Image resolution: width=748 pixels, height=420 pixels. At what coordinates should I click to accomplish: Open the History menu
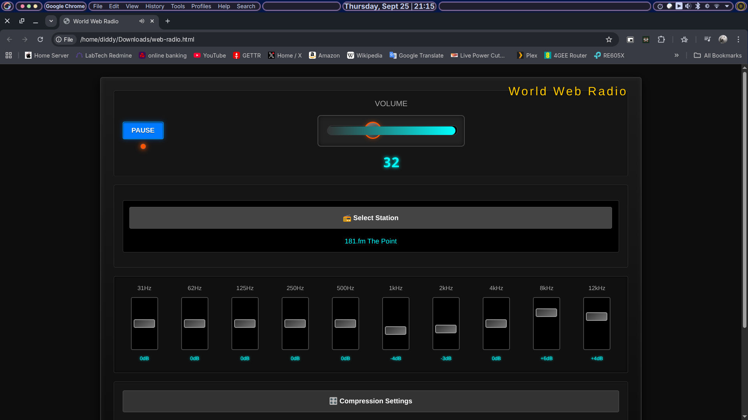[155, 6]
